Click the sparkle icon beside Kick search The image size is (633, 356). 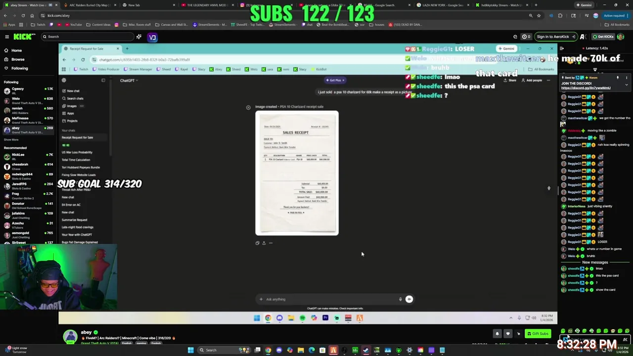[139, 37]
